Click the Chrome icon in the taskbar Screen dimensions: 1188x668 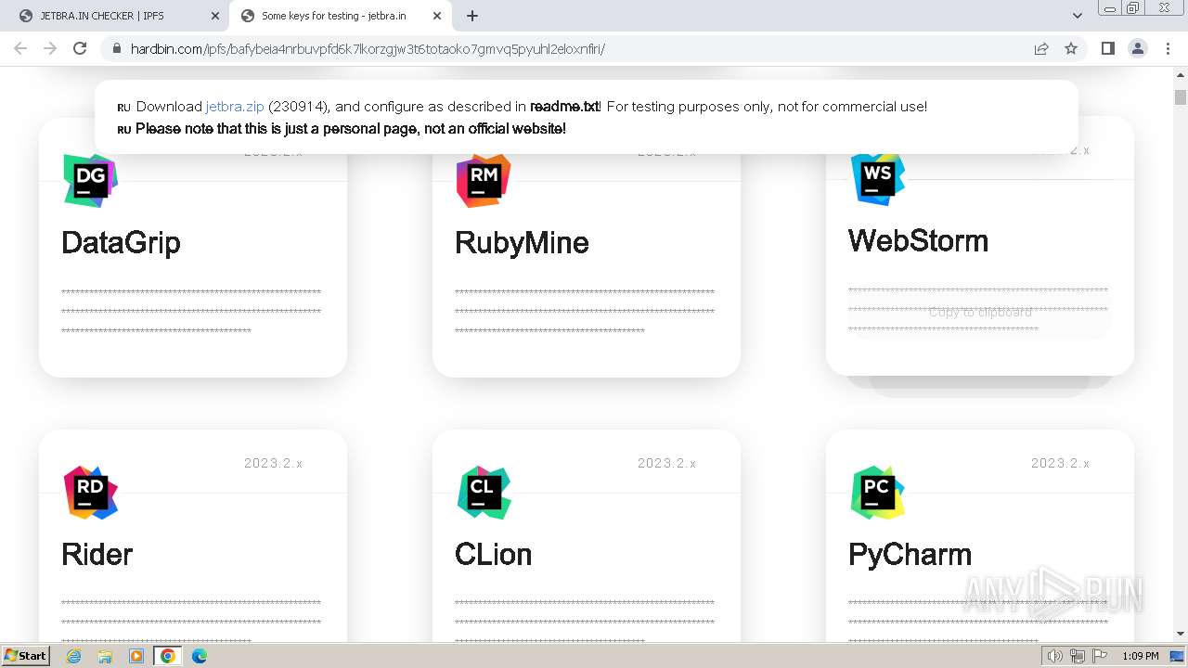point(168,656)
